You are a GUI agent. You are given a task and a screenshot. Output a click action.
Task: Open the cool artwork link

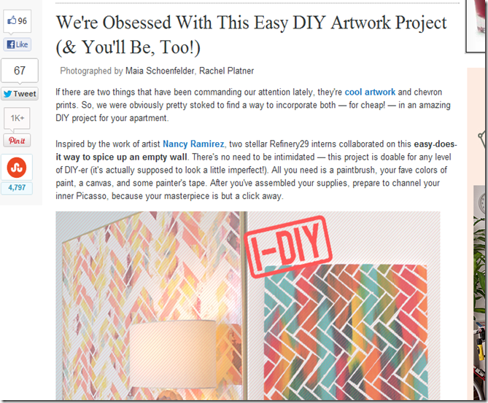tap(370, 92)
